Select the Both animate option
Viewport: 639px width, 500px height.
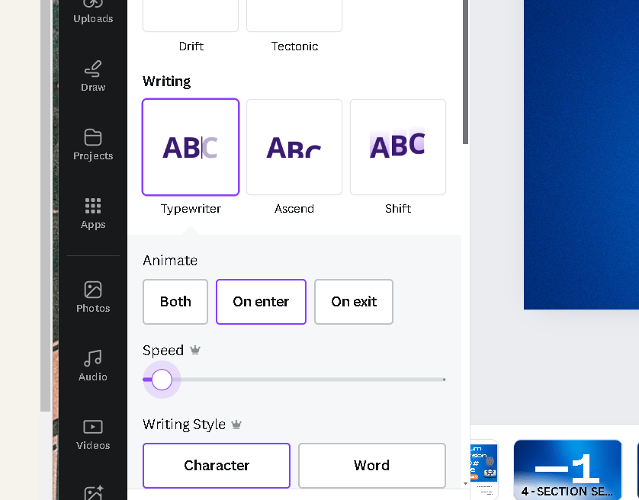(x=175, y=302)
